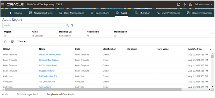
Task: Select the Uncertain Tax Positions row's Create cell
Action: pyautogui.click(x=106, y=55)
